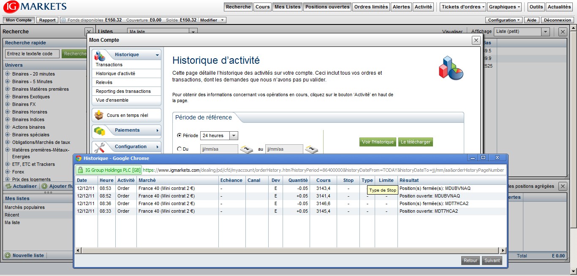This screenshot has height=276, width=577.
Task: Click the Ajouter flux plus icon
Action: coord(44,186)
